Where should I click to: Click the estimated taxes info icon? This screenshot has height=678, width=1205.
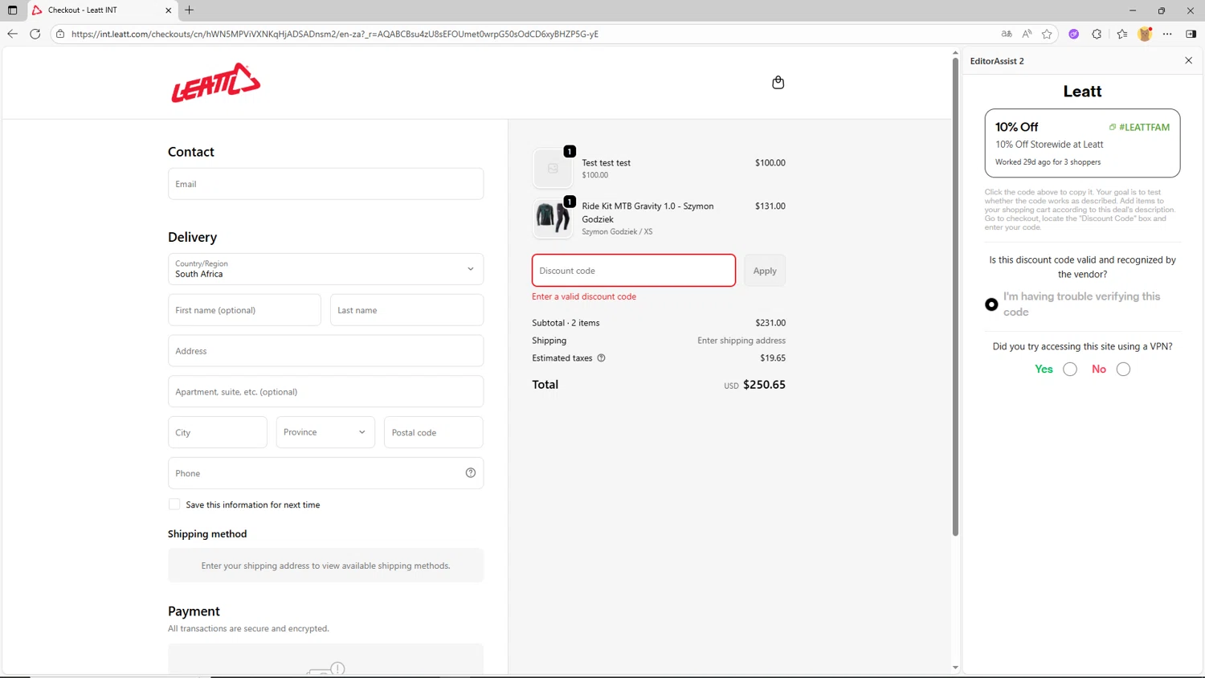[x=601, y=358]
